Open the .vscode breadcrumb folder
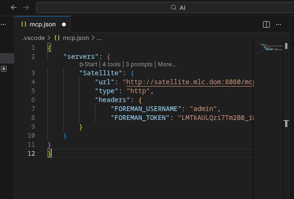294x199 pixels. (33, 38)
